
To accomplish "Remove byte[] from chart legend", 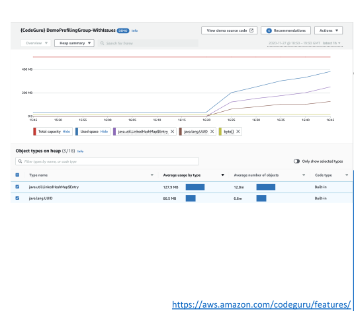I will pos(238,132).
